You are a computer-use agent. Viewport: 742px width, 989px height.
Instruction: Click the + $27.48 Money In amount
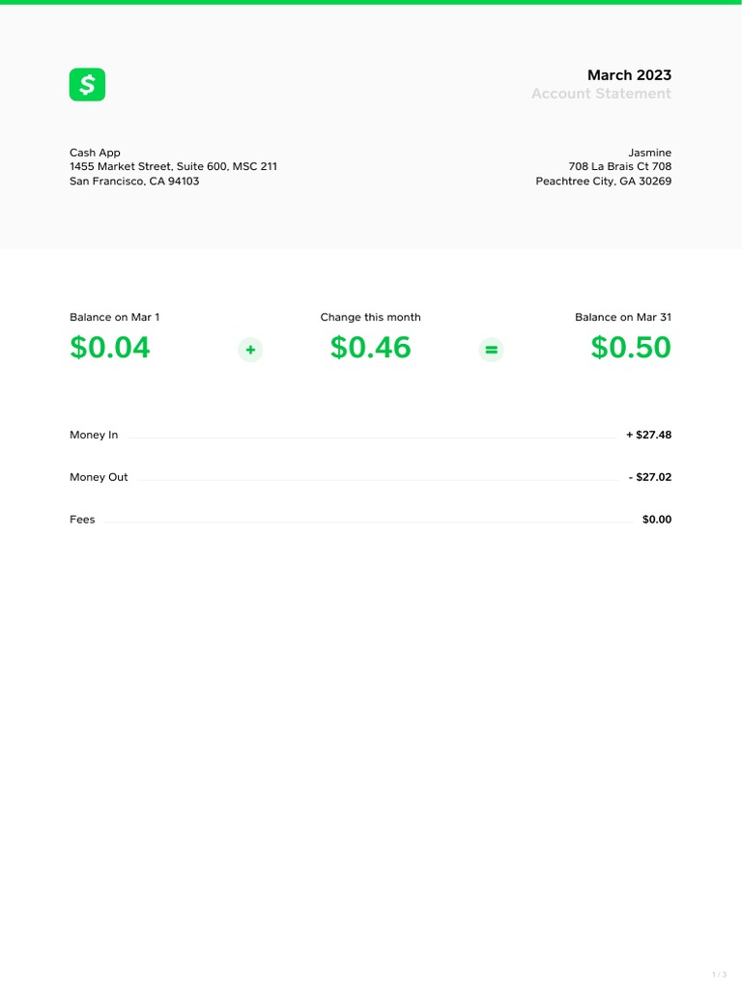click(x=648, y=436)
